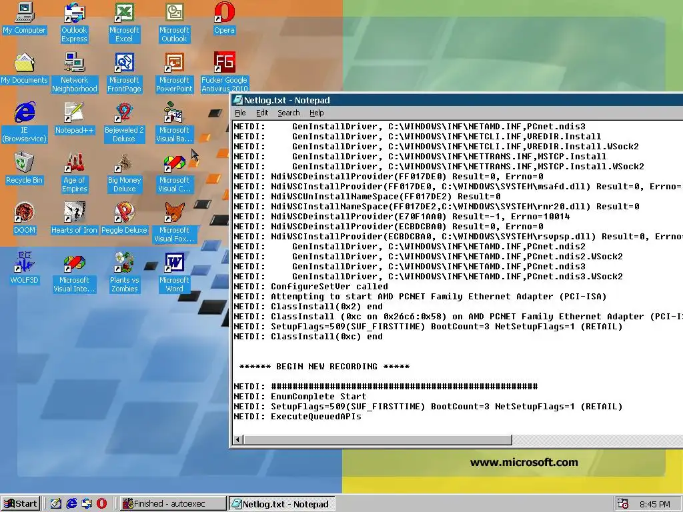Click the 8:45 PM tray clock
The image size is (683, 512).
point(655,504)
